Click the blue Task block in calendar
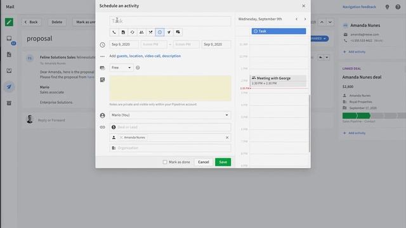 278,31
